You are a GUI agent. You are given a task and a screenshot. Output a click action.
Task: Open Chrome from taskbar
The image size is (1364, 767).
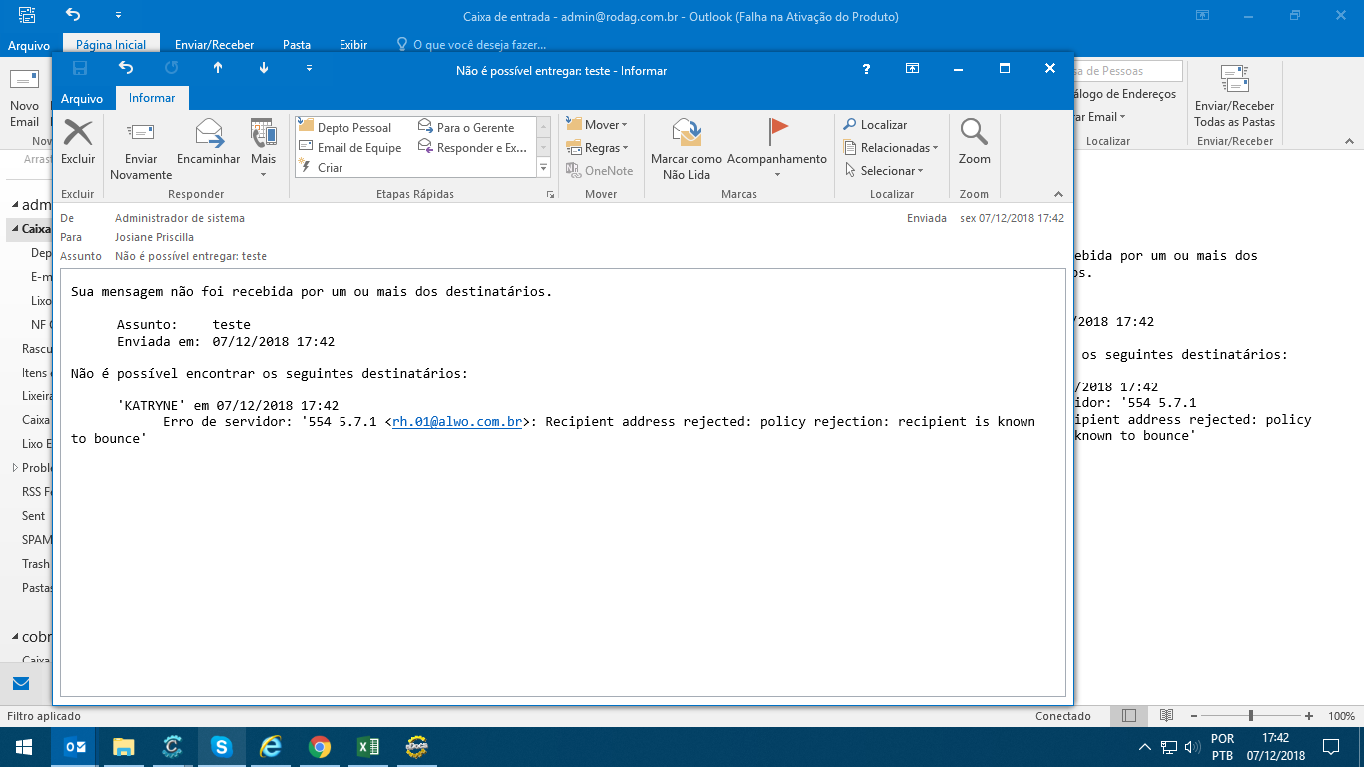[x=320, y=747]
